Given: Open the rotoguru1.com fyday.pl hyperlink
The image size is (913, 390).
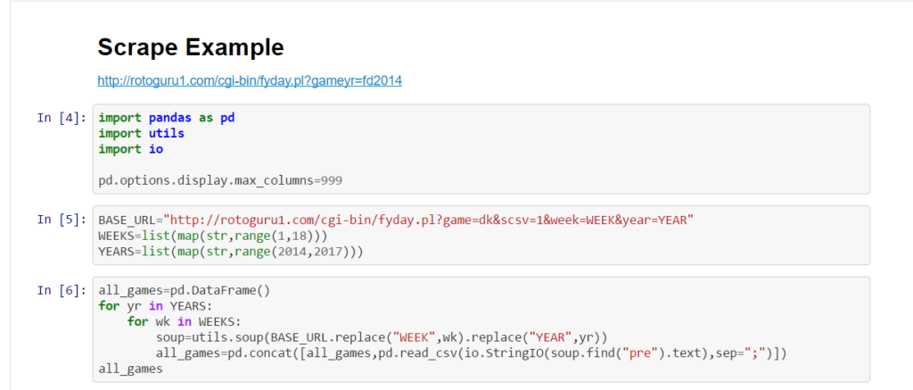Looking at the screenshot, I should coord(250,80).
